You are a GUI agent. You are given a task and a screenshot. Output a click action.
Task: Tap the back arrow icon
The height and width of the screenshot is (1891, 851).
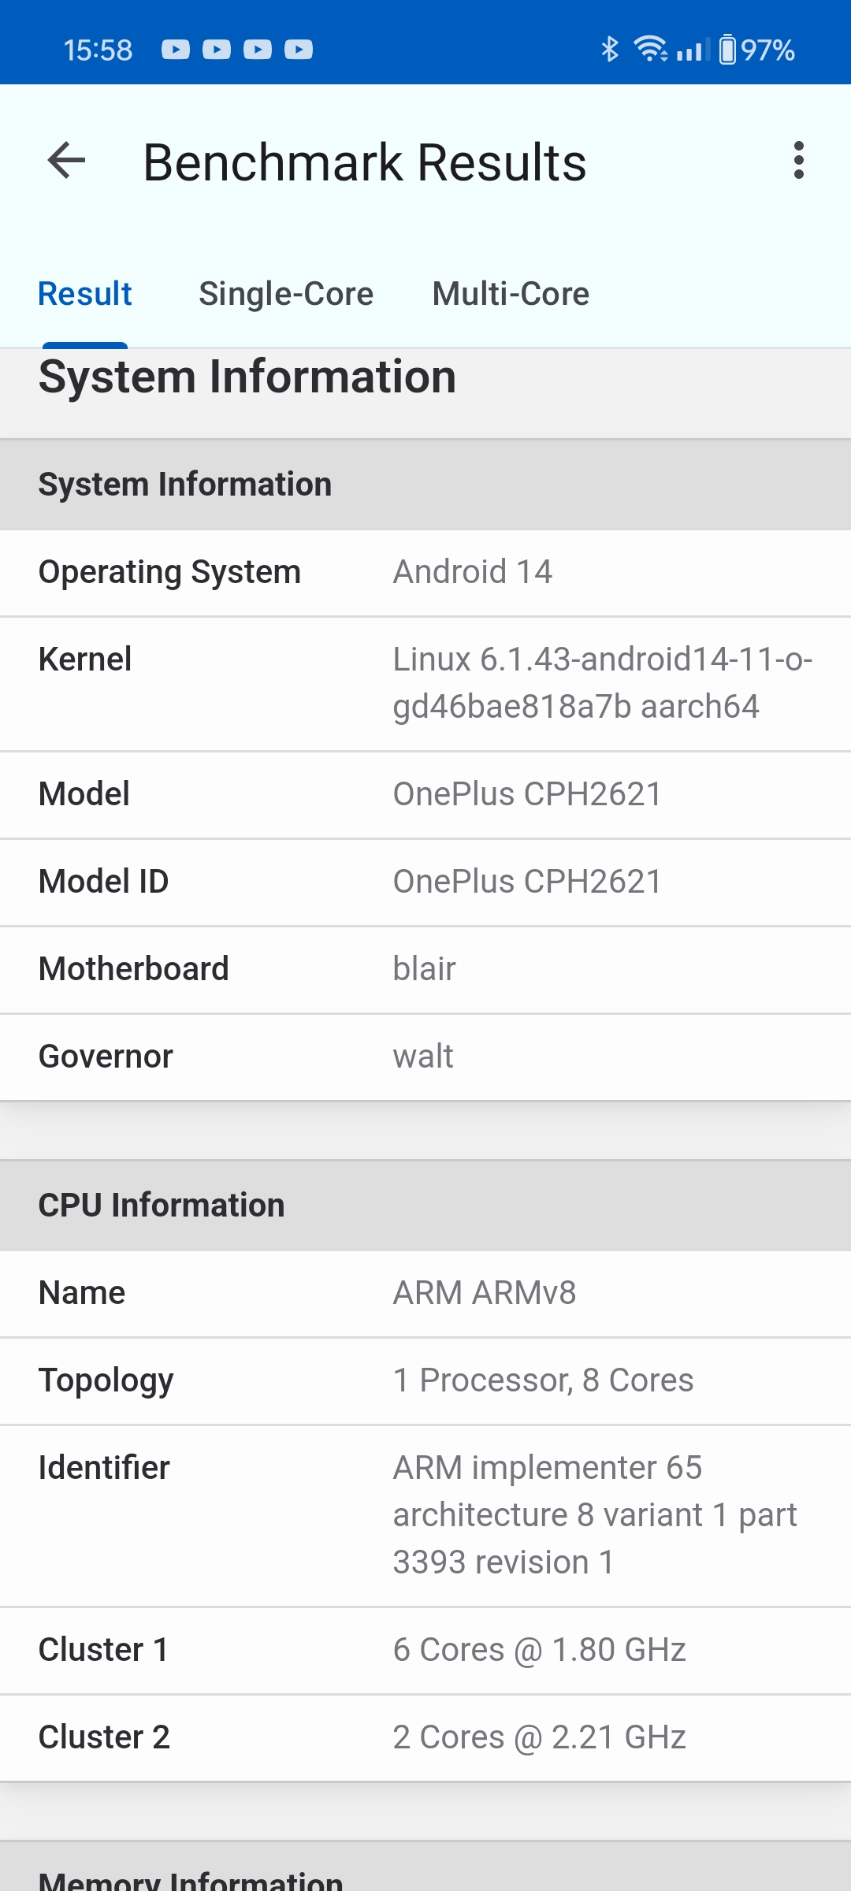(66, 161)
